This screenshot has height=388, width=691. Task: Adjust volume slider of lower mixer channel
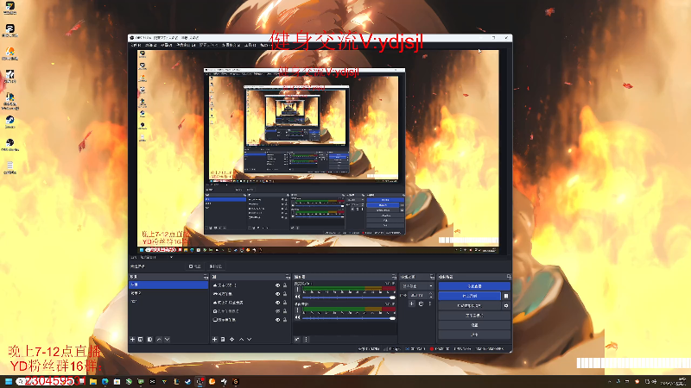(x=348, y=317)
